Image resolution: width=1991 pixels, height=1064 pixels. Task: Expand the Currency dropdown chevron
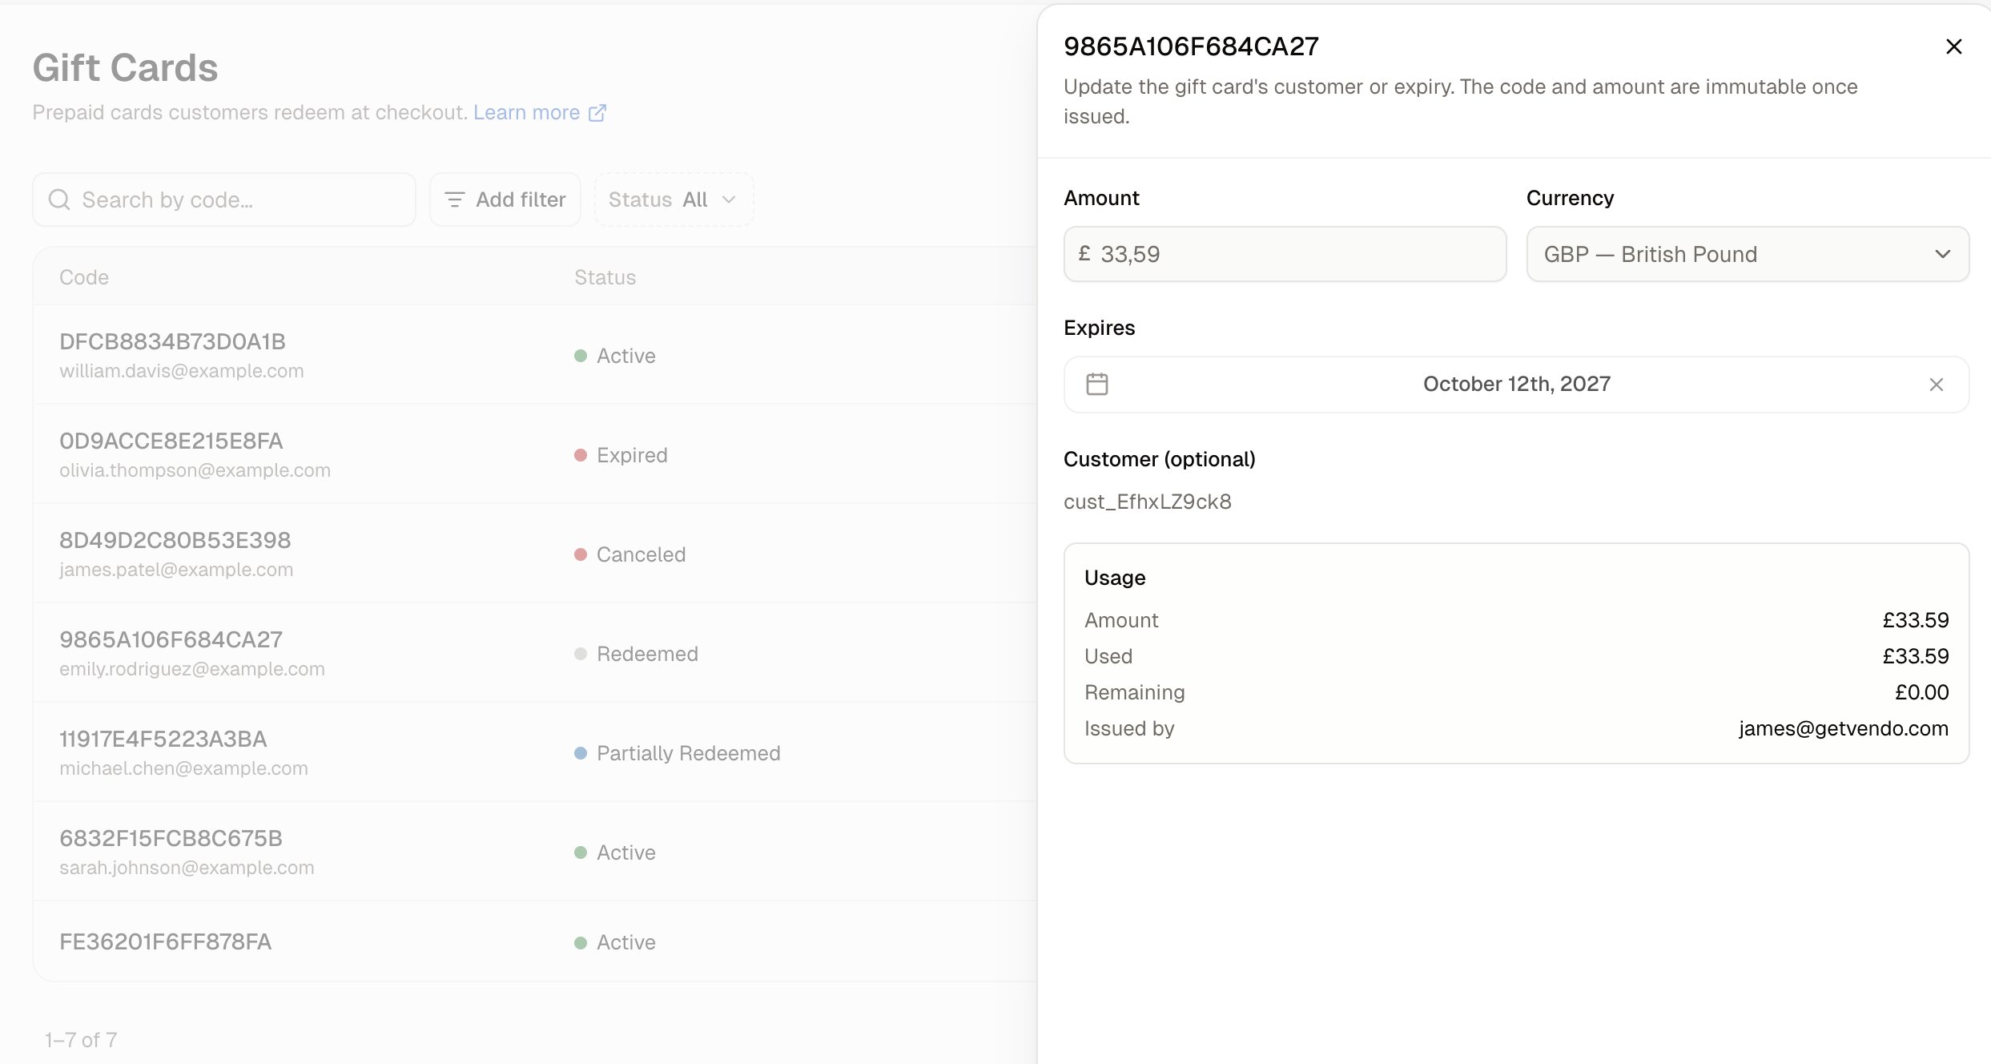coord(1942,254)
